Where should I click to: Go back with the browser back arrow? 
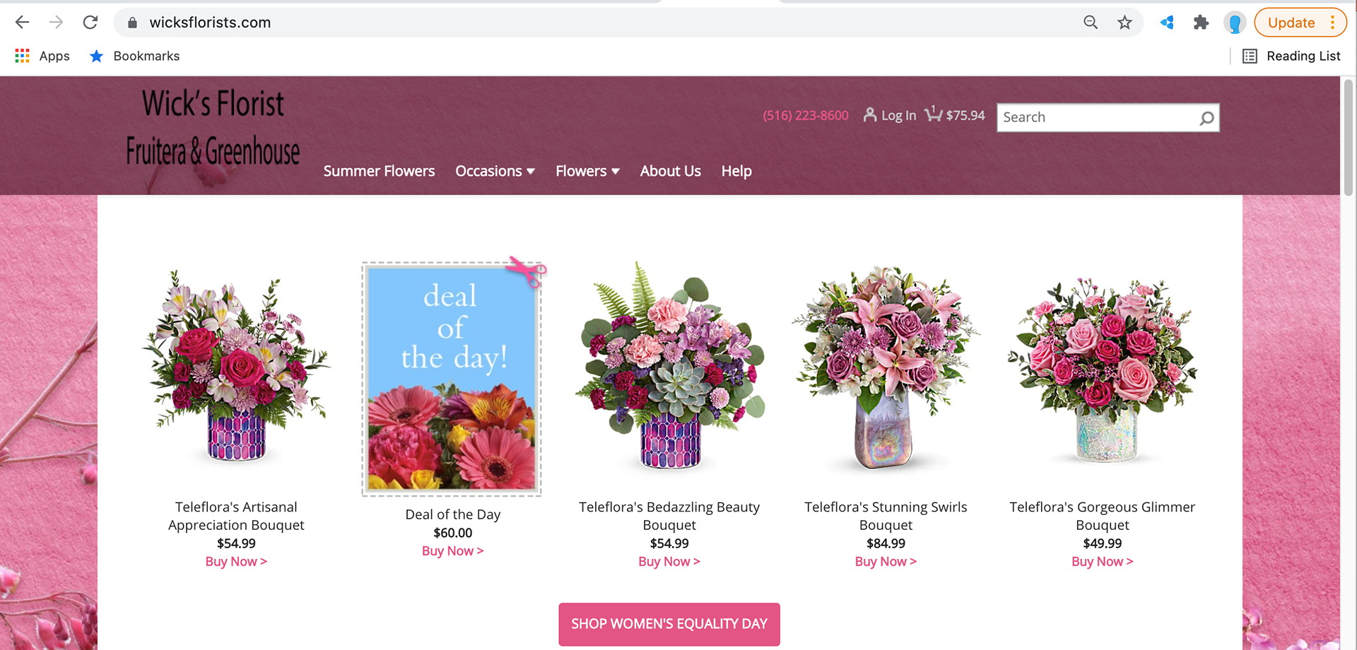[x=22, y=23]
